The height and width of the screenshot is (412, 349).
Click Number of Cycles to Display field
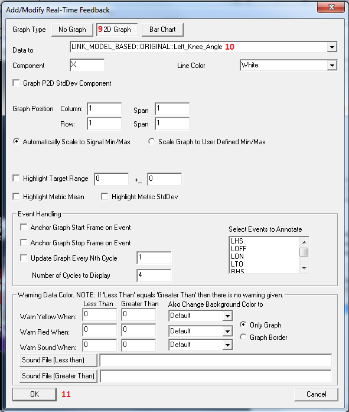tap(154, 275)
